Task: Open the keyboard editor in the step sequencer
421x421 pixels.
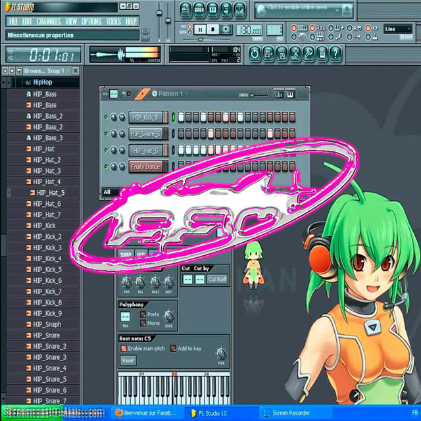Action: coord(289,93)
